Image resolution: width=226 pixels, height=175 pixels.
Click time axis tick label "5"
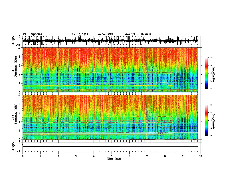112,156
